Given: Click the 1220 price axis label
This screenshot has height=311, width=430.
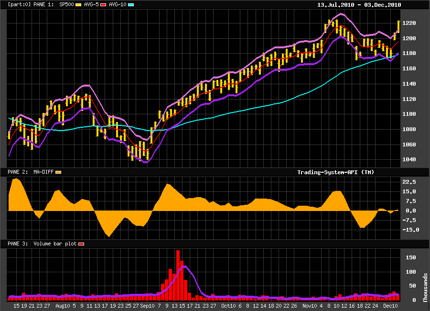Looking at the screenshot, I should (x=409, y=23).
